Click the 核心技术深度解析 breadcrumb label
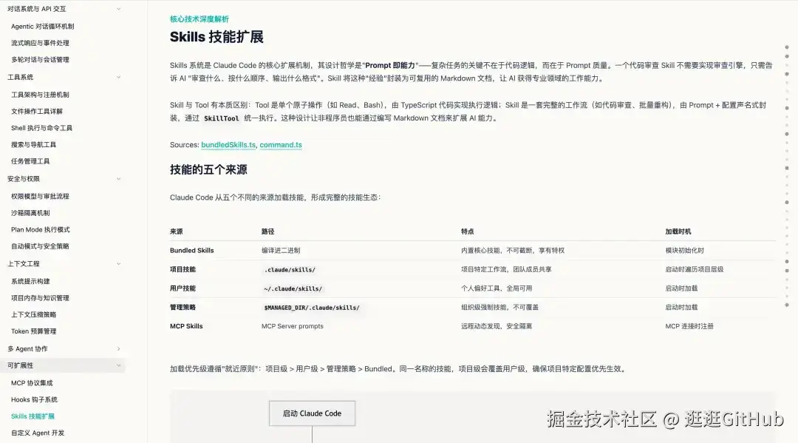The image size is (798, 443). (199, 18)
